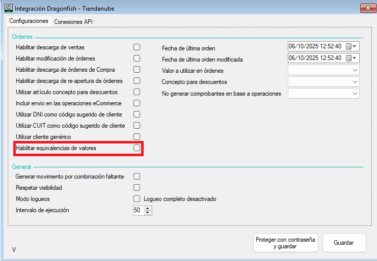Open calendar for Fecha de última orden
The width and height of the screenshot is (377, 261).
point(352,46)
